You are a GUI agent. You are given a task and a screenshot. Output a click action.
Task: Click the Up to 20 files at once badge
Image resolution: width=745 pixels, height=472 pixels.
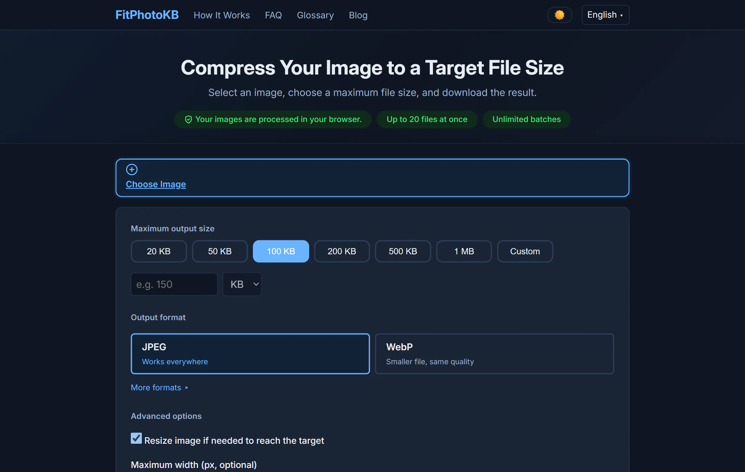pyautogui.click(x=427, y=119)
